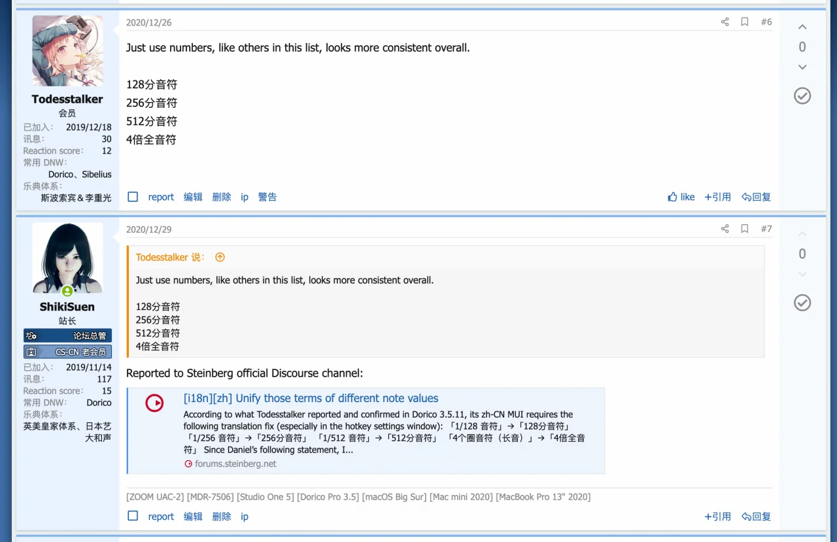Mark post #6 as solution checkmark
This screenshot has height=542, width=837.
pyautogui.click(x=802, y=96)
